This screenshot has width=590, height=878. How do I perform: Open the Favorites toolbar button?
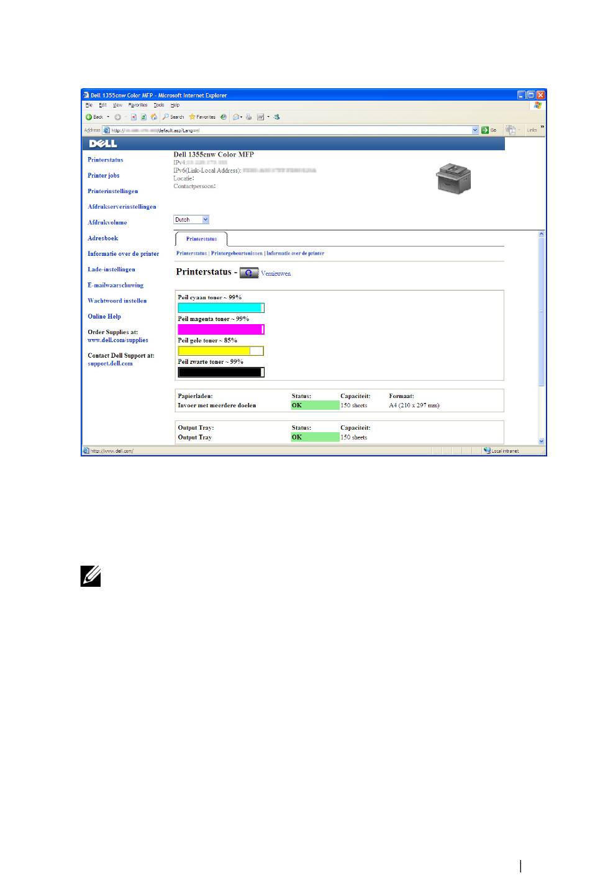coord(202,117)
